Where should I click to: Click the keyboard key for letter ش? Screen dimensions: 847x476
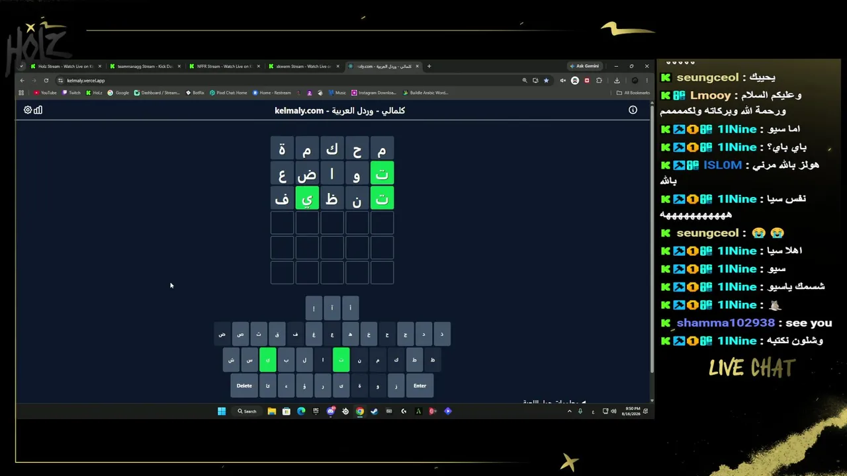point(231,360)
